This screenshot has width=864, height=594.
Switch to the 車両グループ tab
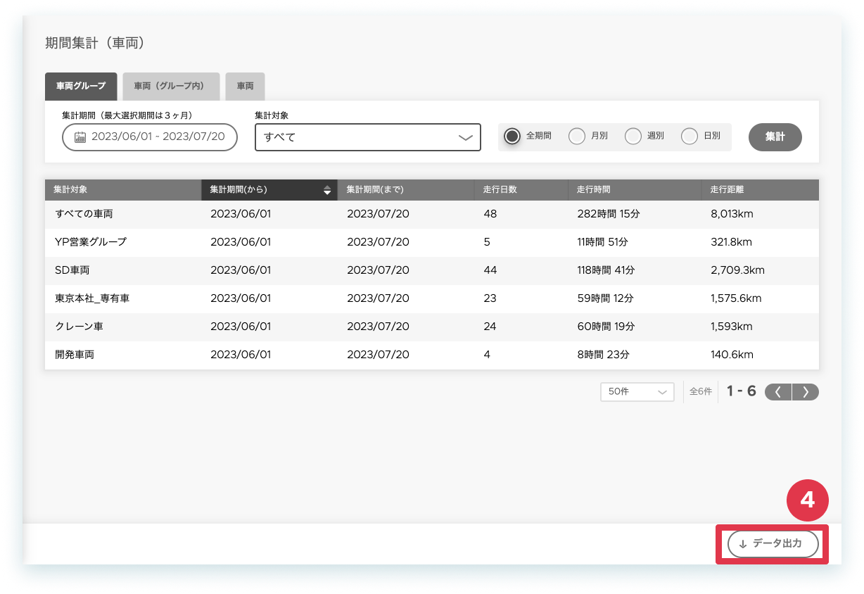coord(81,86)
